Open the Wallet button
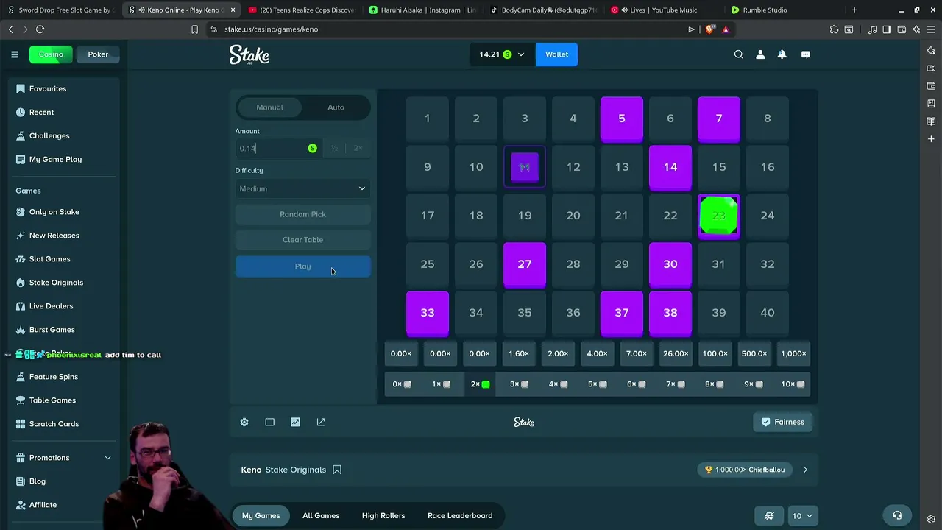942x530 pixels. (x=556, y=54)
